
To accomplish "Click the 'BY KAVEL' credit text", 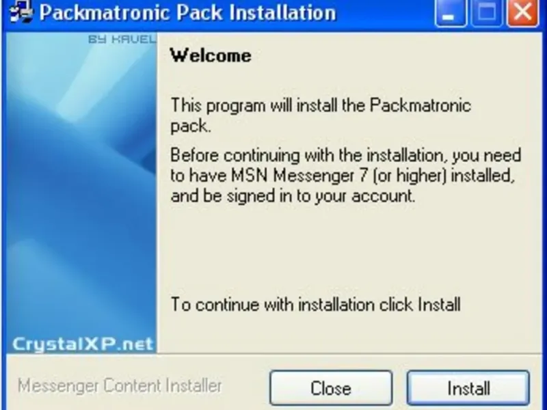I will point(122,39).
